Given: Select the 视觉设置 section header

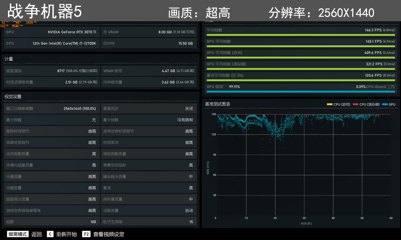Looking at the screenshot, I should click(x=12, y=97).
